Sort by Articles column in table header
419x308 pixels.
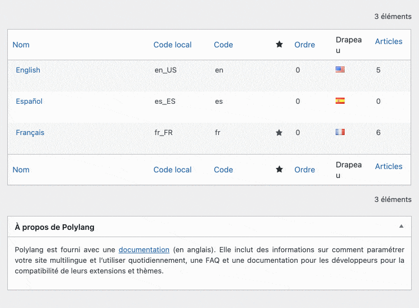pos(388,41)
